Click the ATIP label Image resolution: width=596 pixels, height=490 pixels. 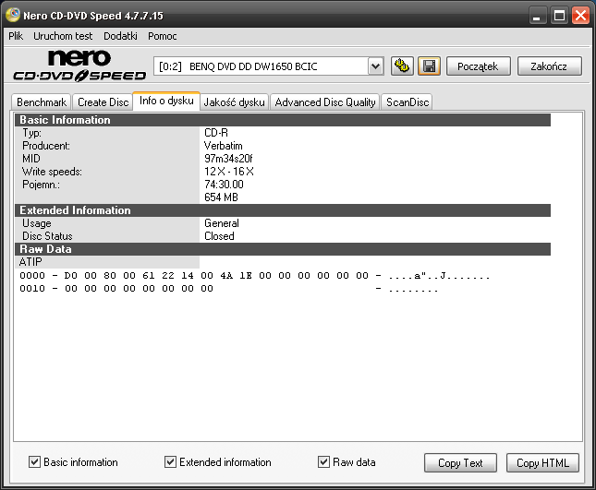[30, 262]
